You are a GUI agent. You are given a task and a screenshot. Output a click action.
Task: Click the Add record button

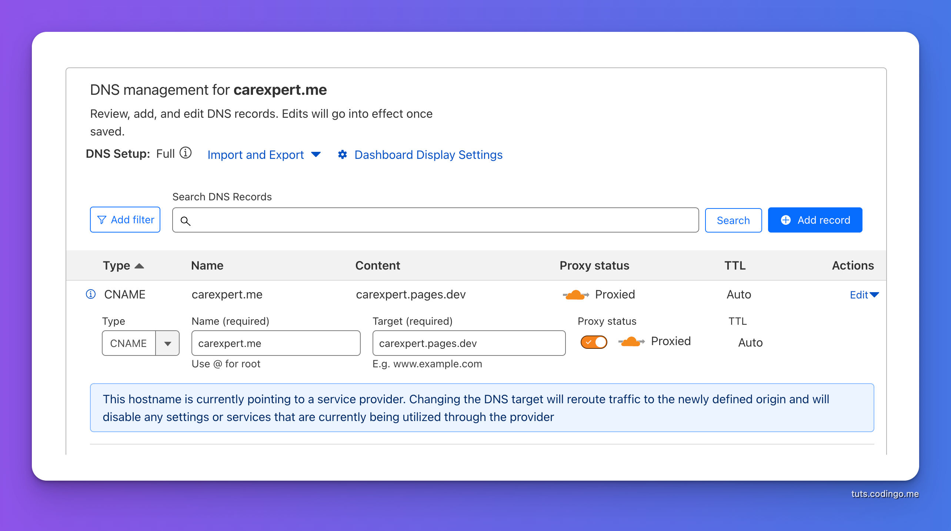pos(815,220)
